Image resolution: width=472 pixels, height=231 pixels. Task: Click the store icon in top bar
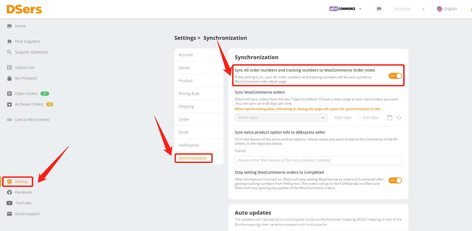coord(379,9)
